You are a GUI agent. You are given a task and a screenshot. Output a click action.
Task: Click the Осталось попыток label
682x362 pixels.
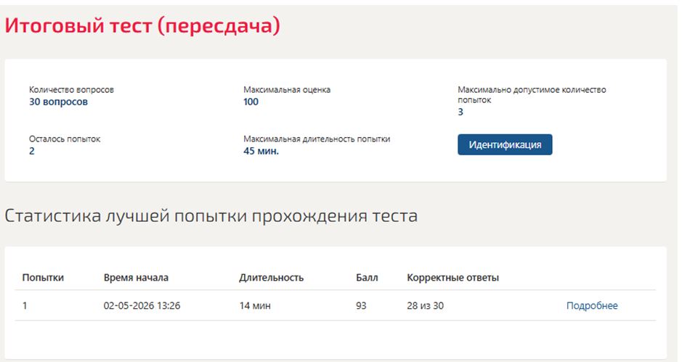[x=65, y=139]
